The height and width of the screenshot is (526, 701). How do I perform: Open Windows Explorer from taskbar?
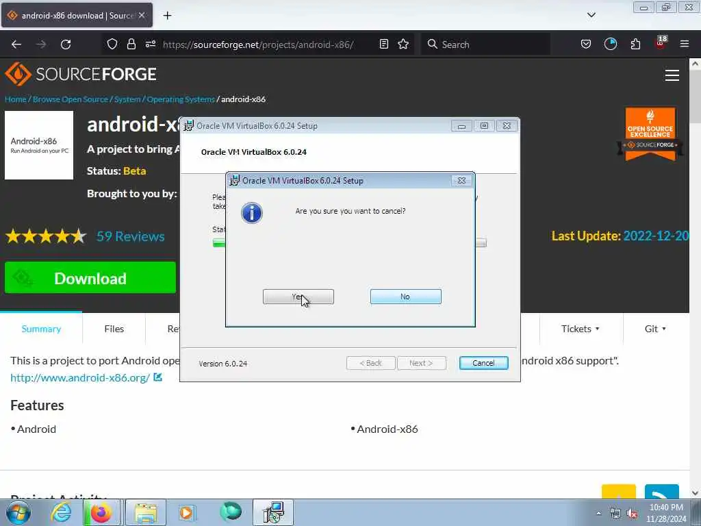[146, 512]
